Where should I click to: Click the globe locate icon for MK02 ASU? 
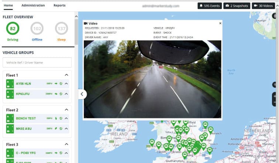pos(61,129)
